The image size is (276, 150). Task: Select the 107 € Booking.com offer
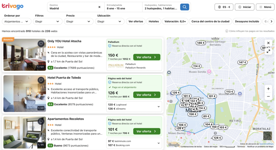pos(119,145)
